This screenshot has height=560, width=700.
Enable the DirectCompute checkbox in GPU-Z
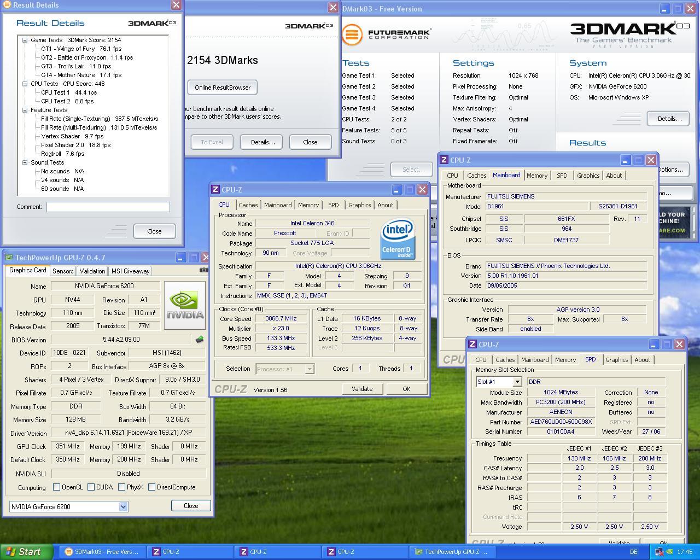tap(151, 487)
